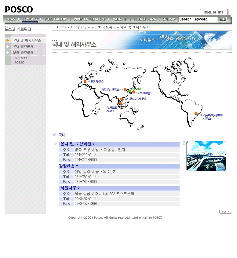Screen dimensions: 237x258
Task: Select 국내 출자회사 in sidebar
Action: coord(23,46)
